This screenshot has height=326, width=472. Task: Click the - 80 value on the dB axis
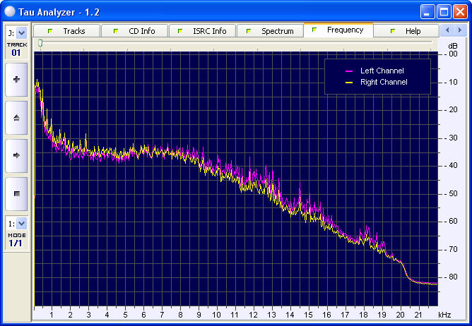[451, 277]
